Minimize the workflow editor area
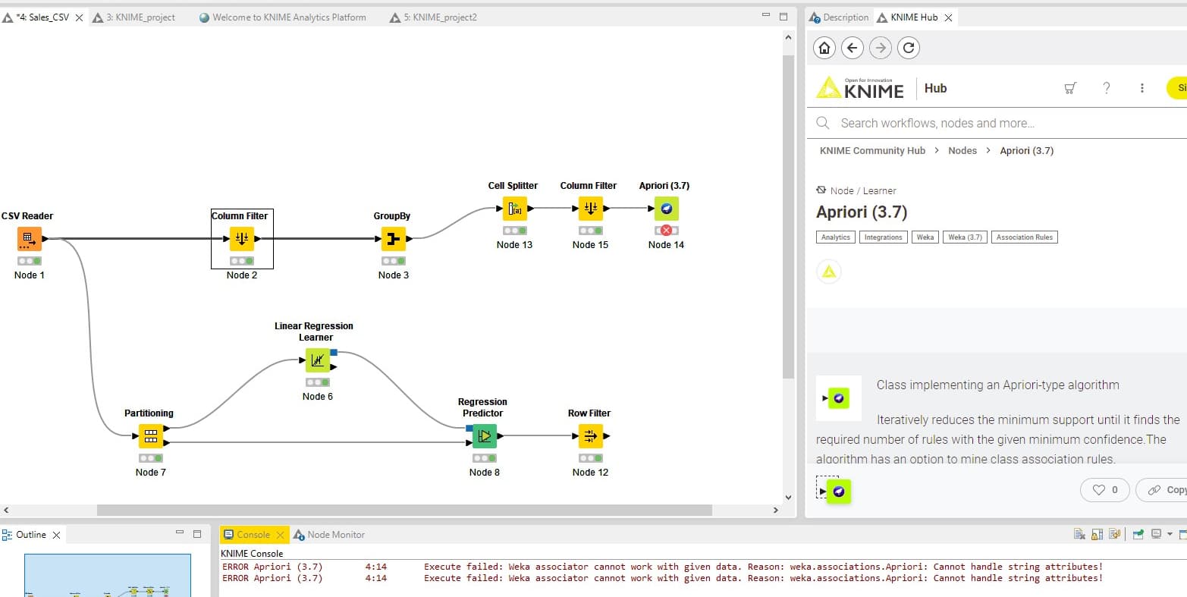The image size is (1187, 597). point(765,16)
